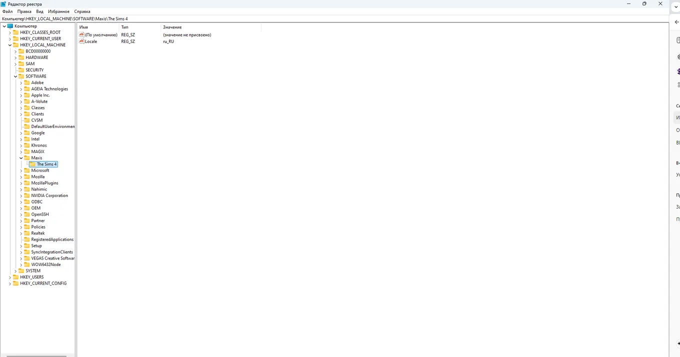The width and height of the screenshot is (680, 357).
Task: Expand the AGEIA Technologies key
Action: tap(21, 89)
